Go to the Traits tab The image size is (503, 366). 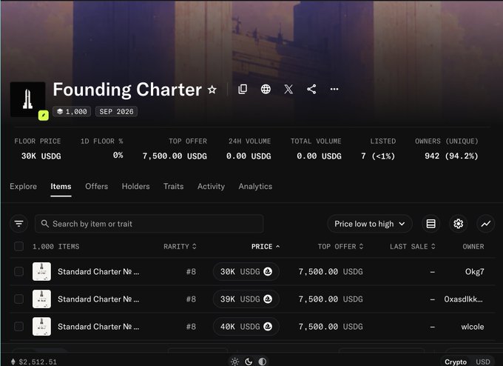(x=174, y=187)
